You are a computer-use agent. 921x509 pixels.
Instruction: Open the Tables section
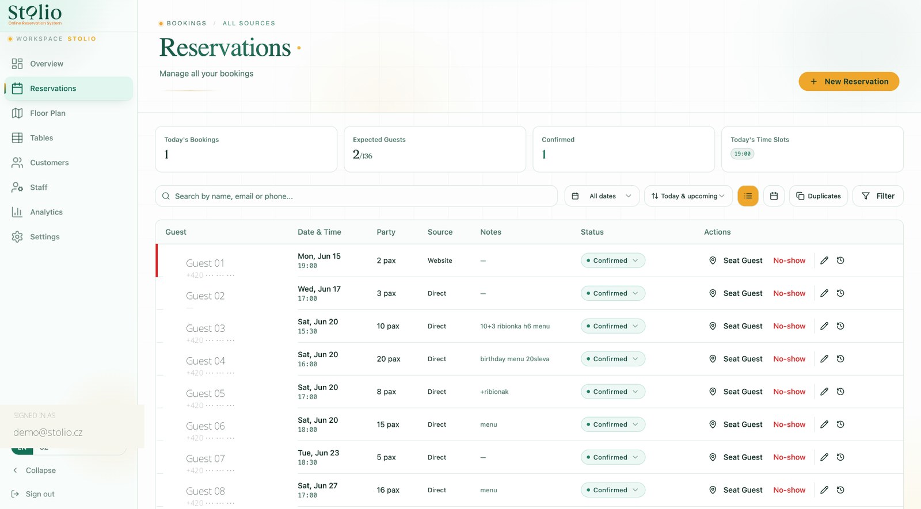(69, 138)
